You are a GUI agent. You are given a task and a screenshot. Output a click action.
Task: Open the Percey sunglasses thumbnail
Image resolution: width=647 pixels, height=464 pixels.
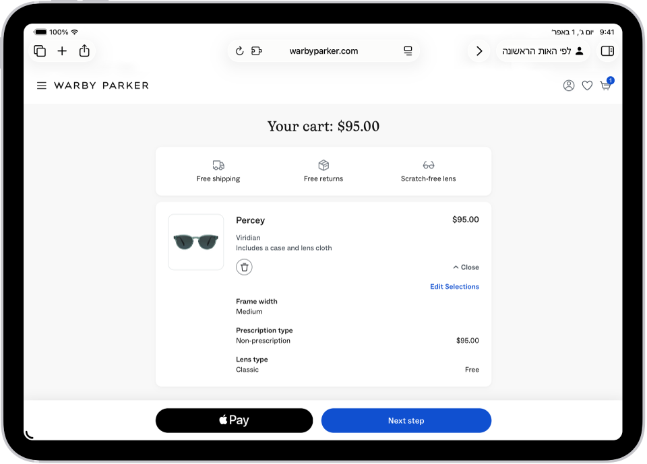point(196,242)
